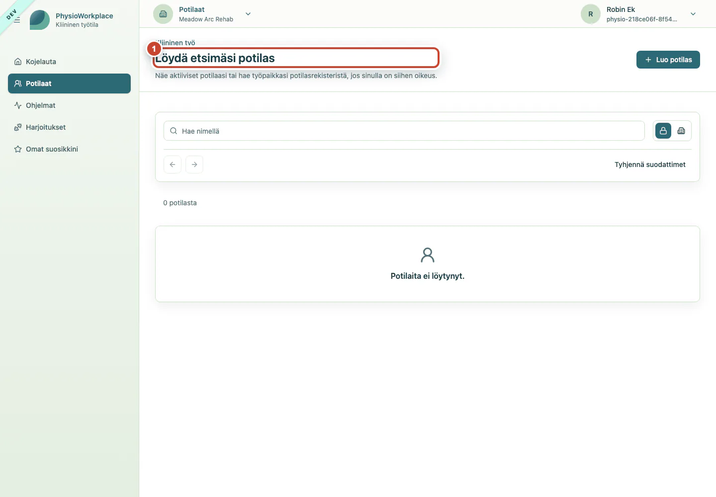This screenshot has width=716, height=497.
Task: Go to Ohjelmat in the sidebar
Action: pos(69,105)
